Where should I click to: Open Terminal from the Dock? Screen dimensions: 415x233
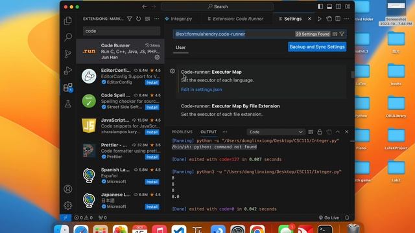[x=325, y=230]
